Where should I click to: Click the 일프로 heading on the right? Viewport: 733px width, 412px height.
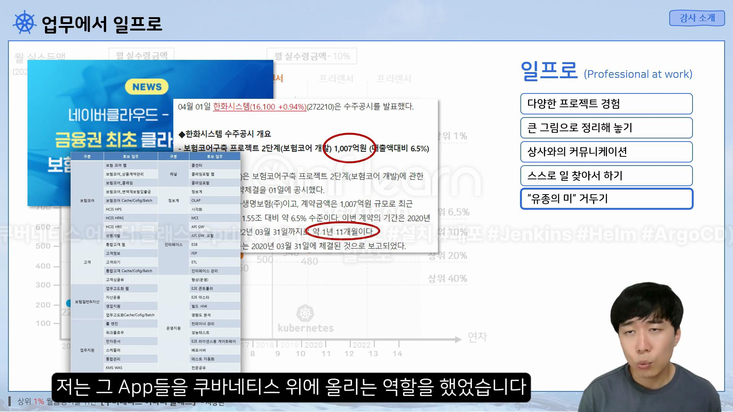pyautogui.click(x=549, y=71)
